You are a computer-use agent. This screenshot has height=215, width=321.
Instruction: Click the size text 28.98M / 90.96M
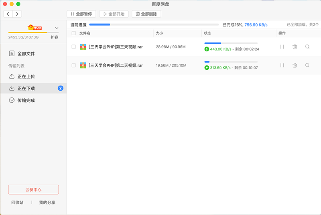pyautogui.click(x=171, y=47)
